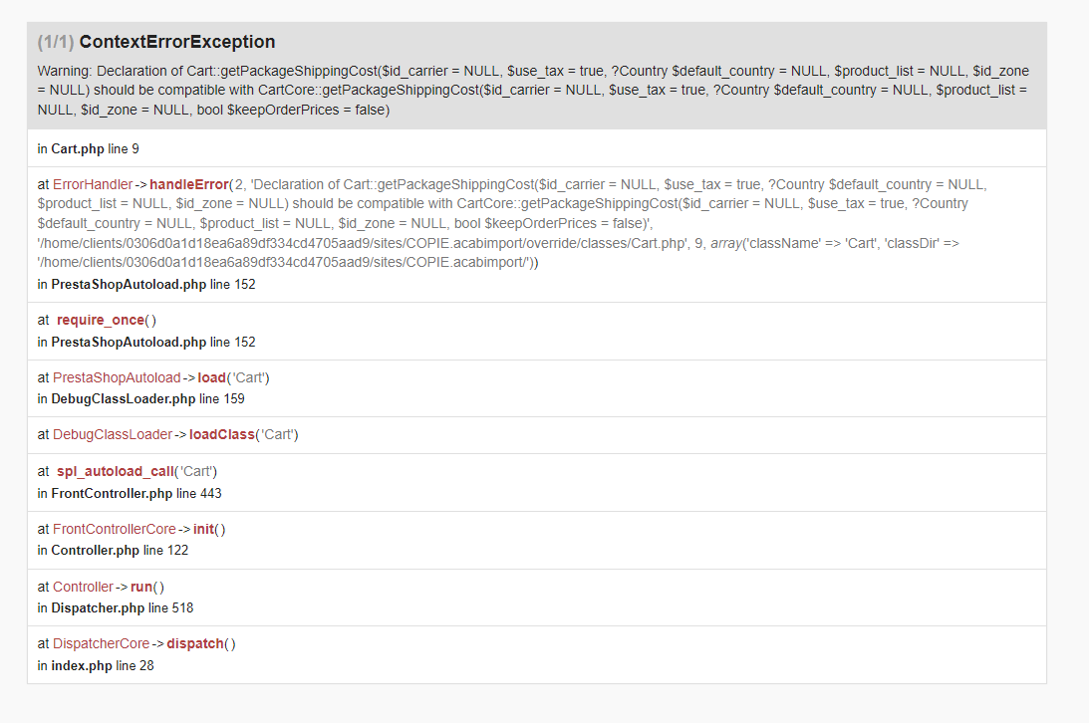
Task: Click the load('Cart') method name
Action: [211, 377]
